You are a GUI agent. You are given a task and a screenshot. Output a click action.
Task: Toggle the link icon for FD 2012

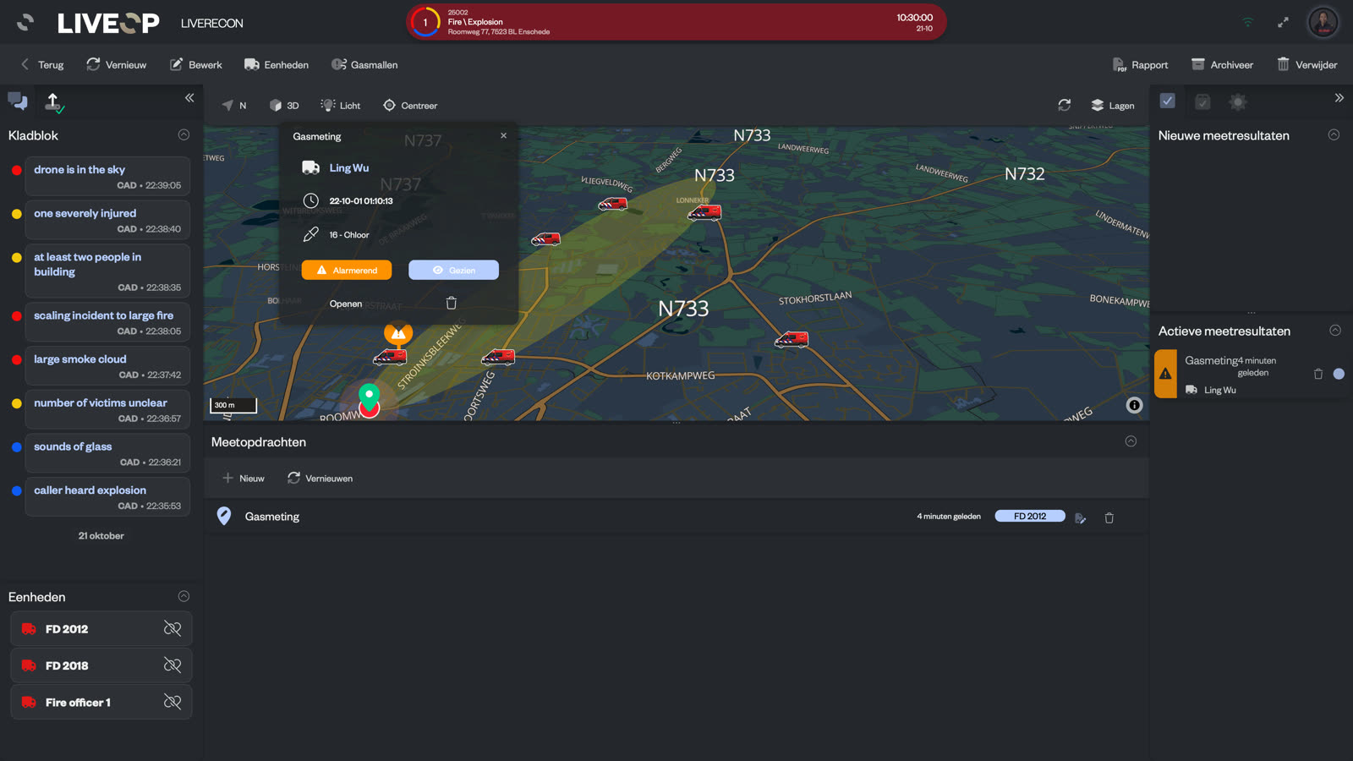173,629
